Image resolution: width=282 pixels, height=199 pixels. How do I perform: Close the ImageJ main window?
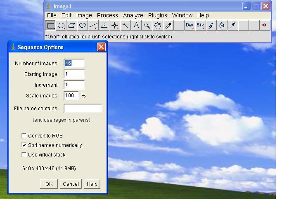coord(265,6)
